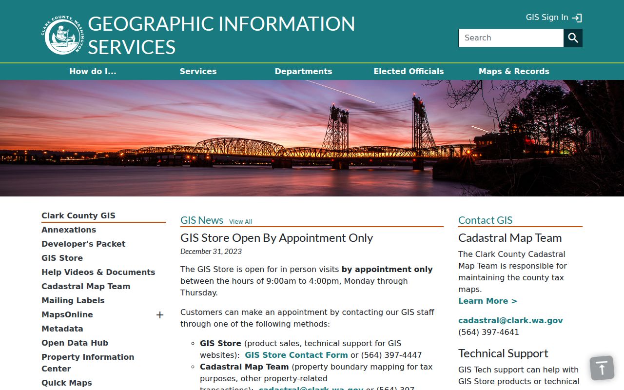Click the Technical Support heading
Screen dimensions: 624x390
(503, 353)
